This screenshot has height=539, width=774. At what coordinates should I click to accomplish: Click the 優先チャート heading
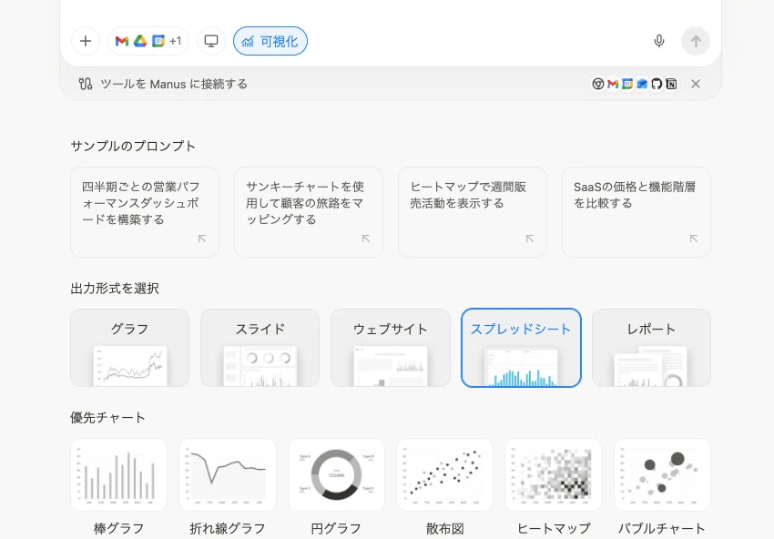click(107, 418)
